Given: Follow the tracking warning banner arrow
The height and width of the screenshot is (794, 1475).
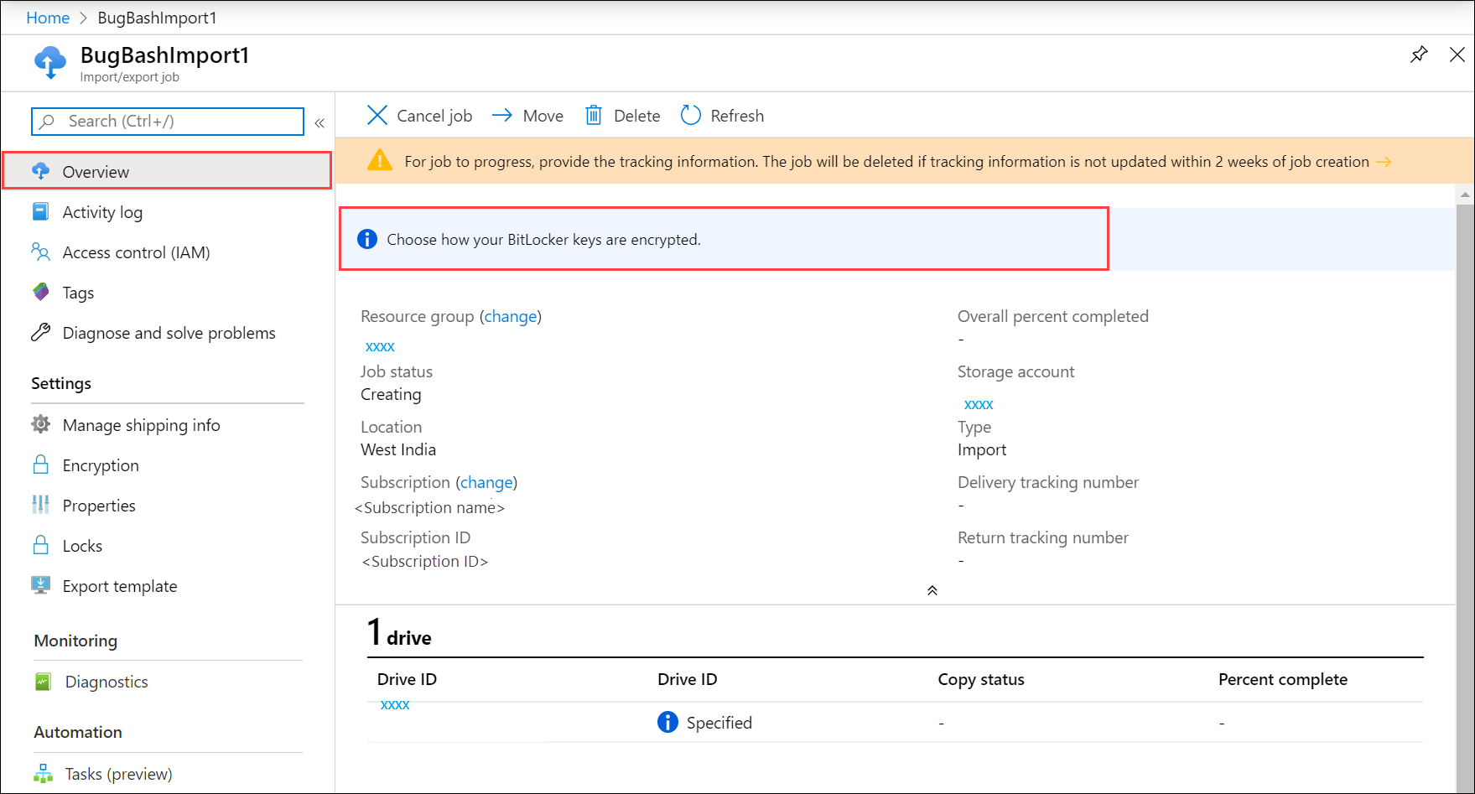Looking at the screenshot, I should [x=1384, y=161].
